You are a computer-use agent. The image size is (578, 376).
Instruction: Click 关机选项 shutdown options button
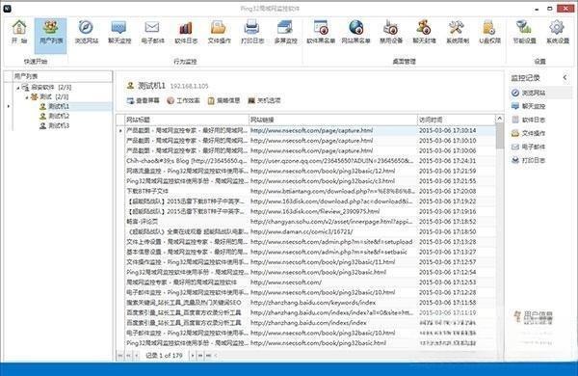pos(264,100)
